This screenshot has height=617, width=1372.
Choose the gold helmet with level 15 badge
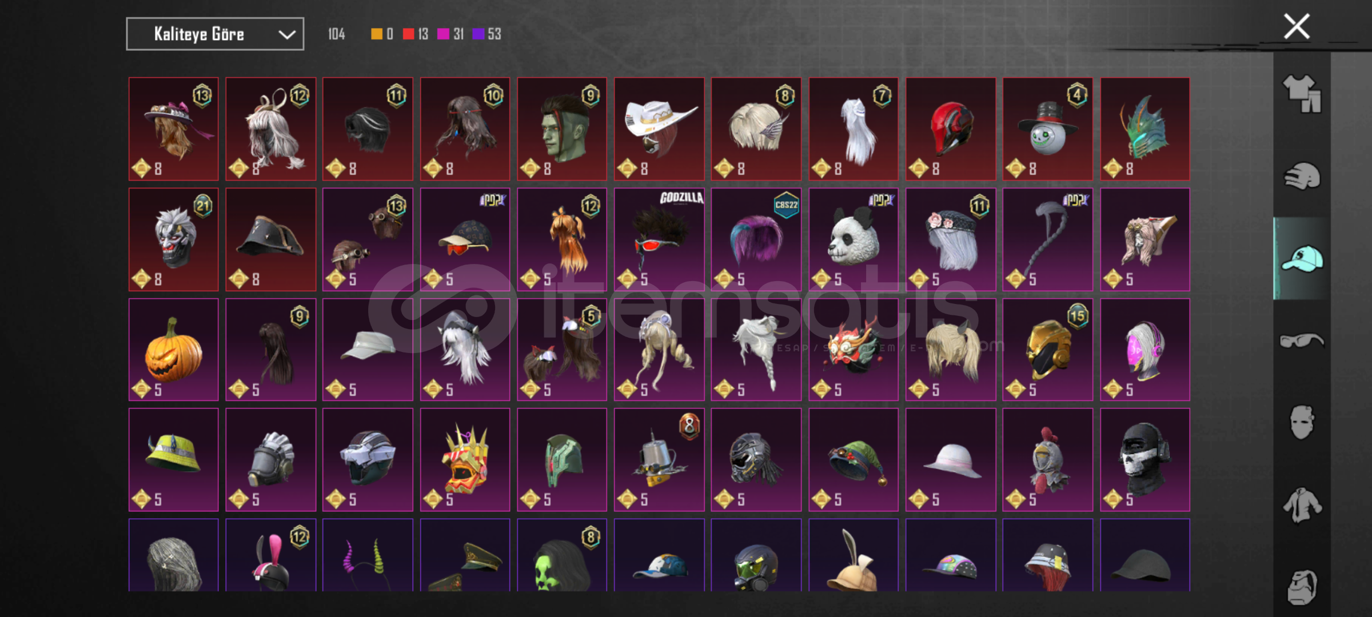(1048, 350)
